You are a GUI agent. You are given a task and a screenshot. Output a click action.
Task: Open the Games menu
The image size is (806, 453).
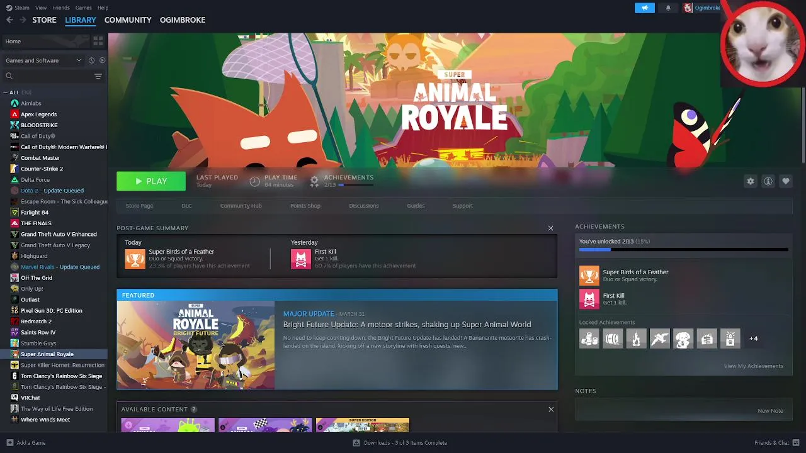point(84,8)
